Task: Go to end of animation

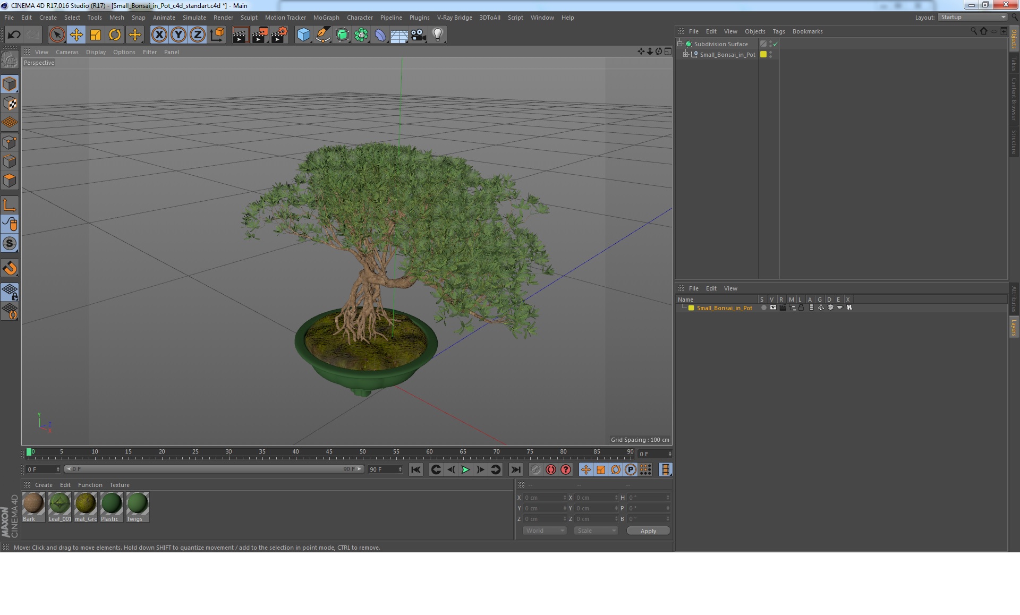Action: [x=515, y=469]
